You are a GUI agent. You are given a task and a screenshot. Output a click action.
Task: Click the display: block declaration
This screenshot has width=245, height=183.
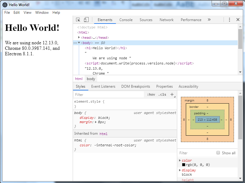coord(95,118)
